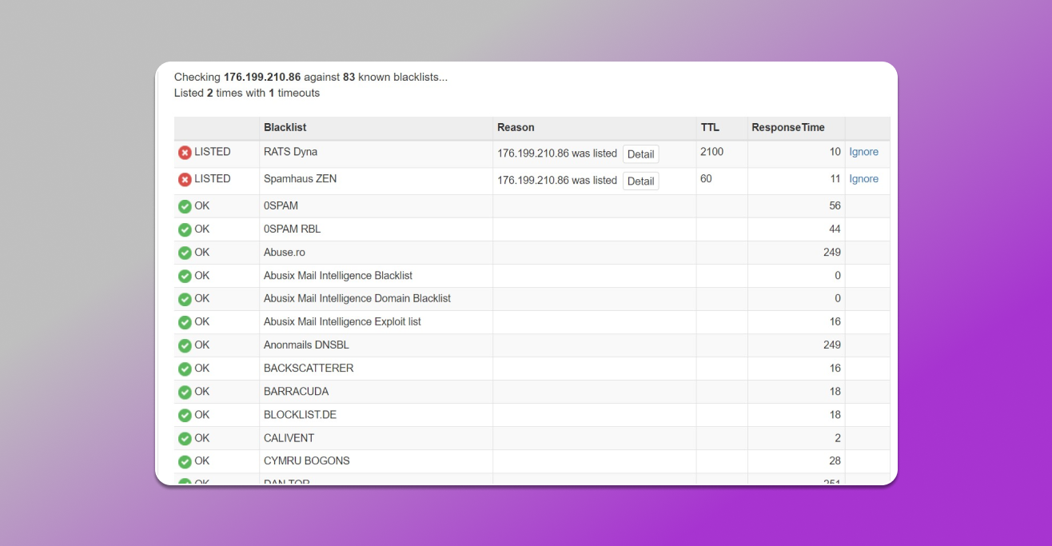Click the TTL value 60 for Spamhaus ZEN

pyautogui.click(x=707, y=179)
